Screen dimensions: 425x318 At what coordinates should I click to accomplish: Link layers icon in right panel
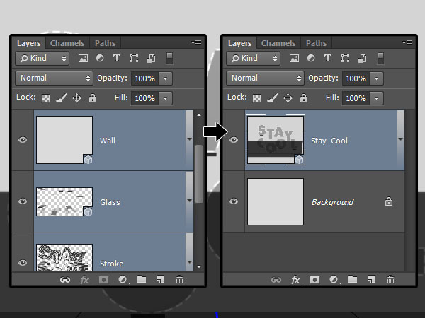pyautogui.click(x=276, y=280)
